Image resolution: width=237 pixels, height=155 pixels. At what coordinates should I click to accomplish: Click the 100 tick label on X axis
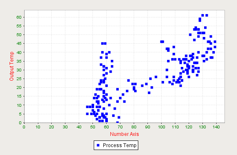tap(161, 127)
